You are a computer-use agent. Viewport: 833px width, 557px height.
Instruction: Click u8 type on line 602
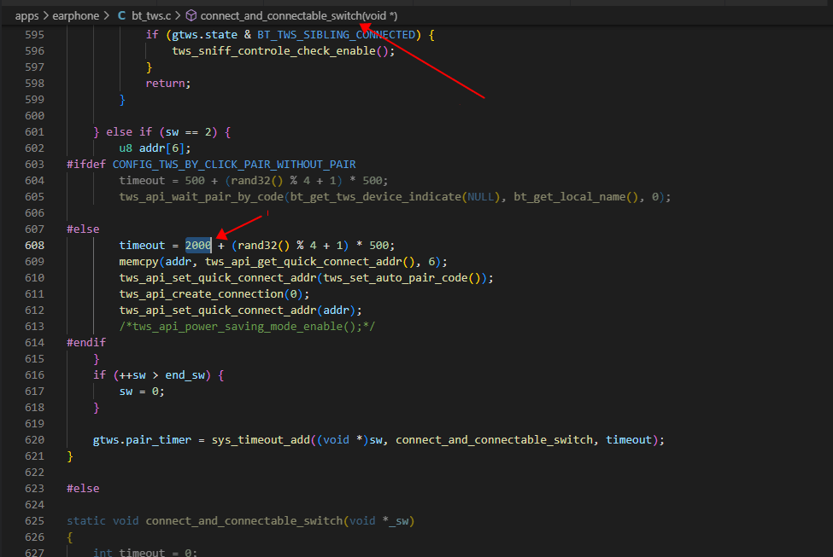[x=126, y=148]
